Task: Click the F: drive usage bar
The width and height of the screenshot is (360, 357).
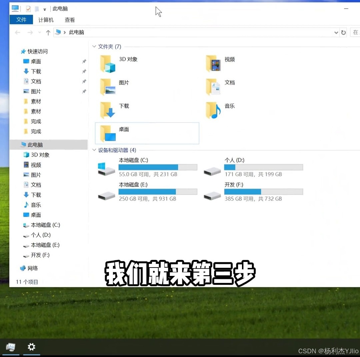Action: click(x=263, y=192)
